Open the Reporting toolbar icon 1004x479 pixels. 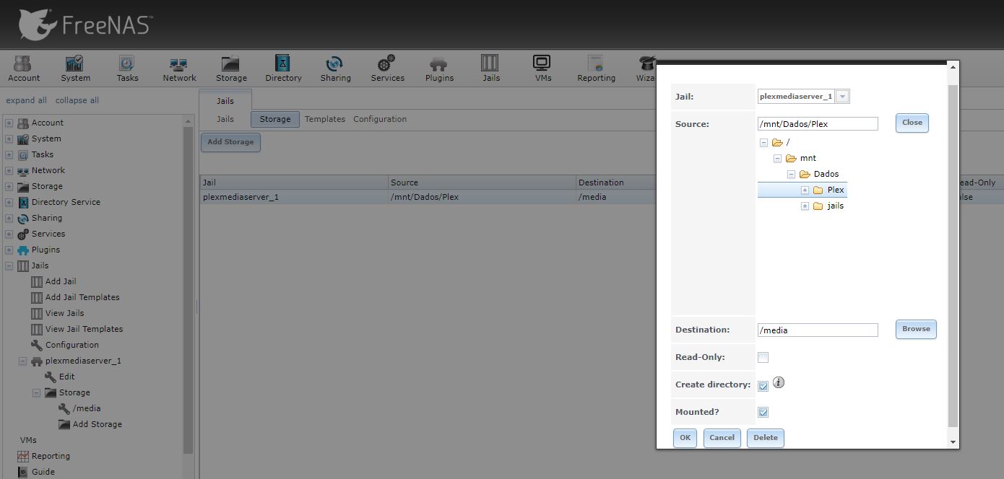(x=596, y=69)
